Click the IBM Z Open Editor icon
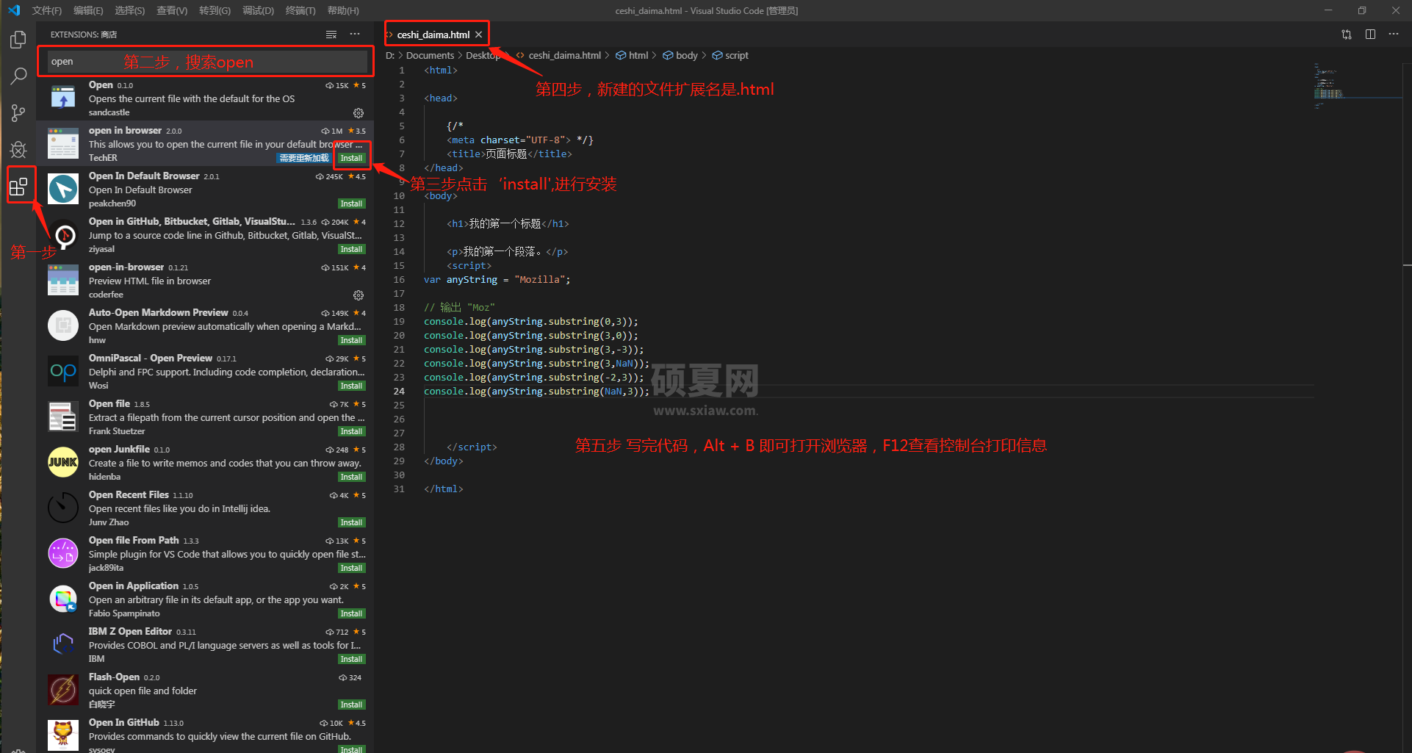 [x=63, y=645]
